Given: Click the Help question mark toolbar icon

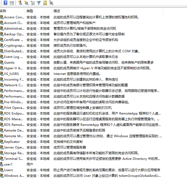Looking at the screenshot, I should coord(5,3).
